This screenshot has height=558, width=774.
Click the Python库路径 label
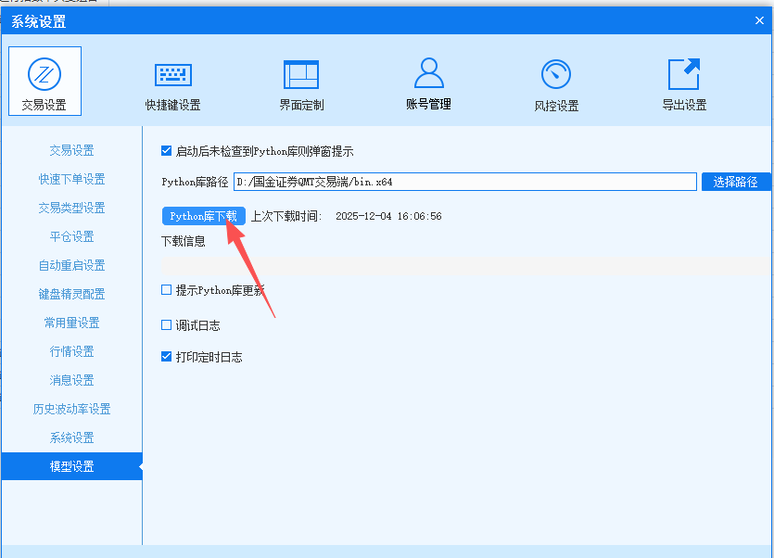point(195,182)
